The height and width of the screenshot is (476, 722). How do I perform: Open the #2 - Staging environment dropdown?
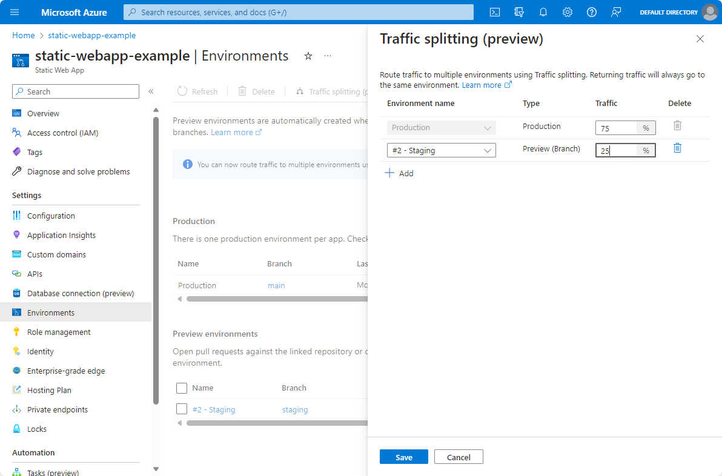point(441,151)
